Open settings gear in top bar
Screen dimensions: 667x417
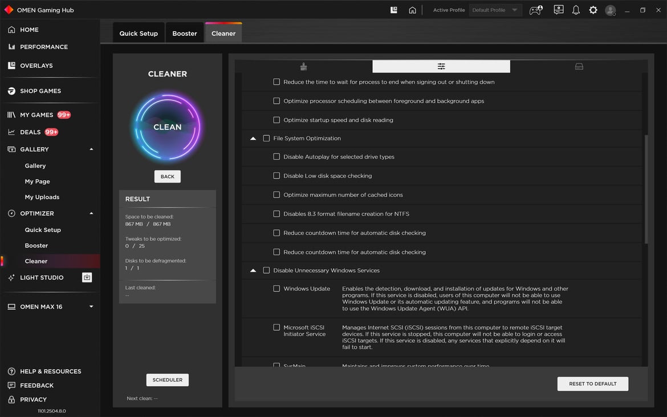pos(593,10)
